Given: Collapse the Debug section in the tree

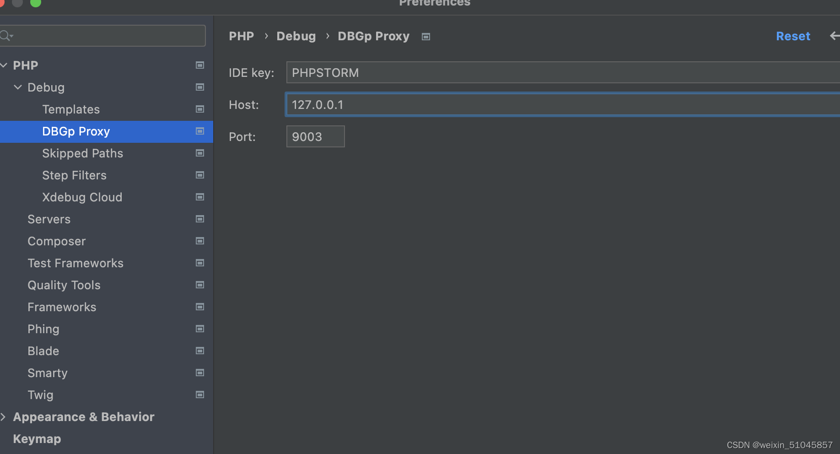Looking at the screenshot, I should (x=18, y=87).
